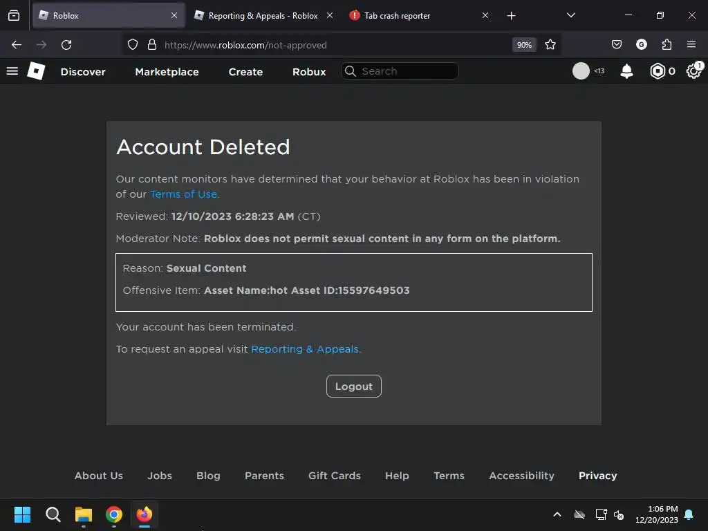Screen dimensions: 708x531
Task: Close the Tab crash reporter tab
Action: pyautogui.click(x=485, y=15)
